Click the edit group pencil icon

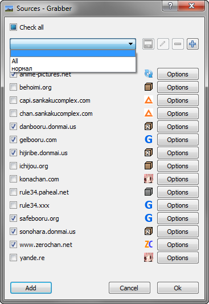point(163,44)
